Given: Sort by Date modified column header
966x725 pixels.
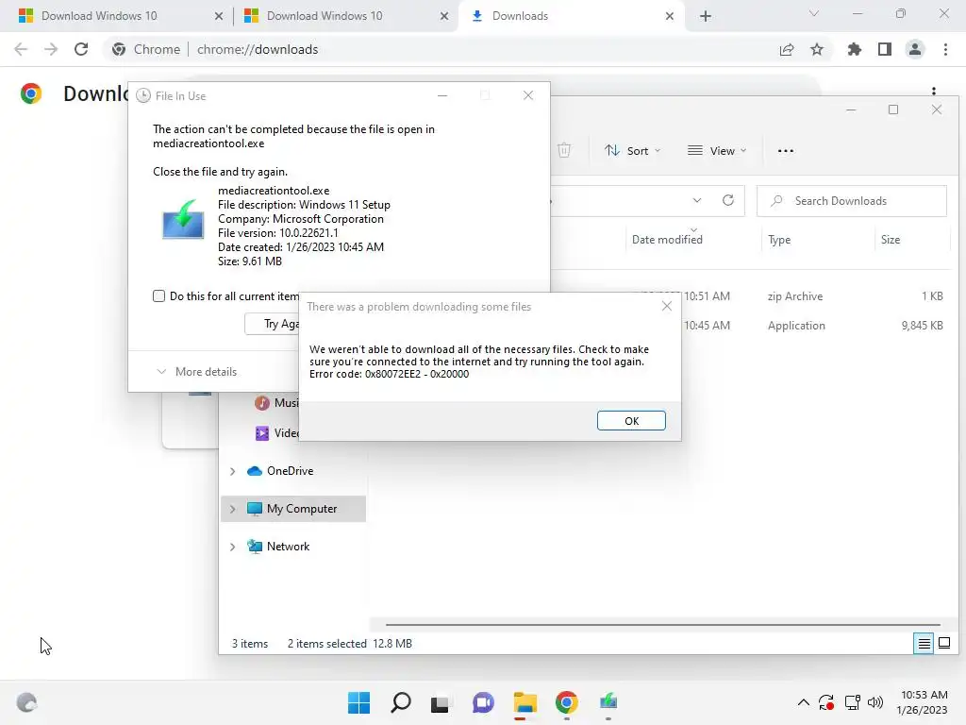Looking at the screenshot, I should pyautogui.click(x=667, y=239).
